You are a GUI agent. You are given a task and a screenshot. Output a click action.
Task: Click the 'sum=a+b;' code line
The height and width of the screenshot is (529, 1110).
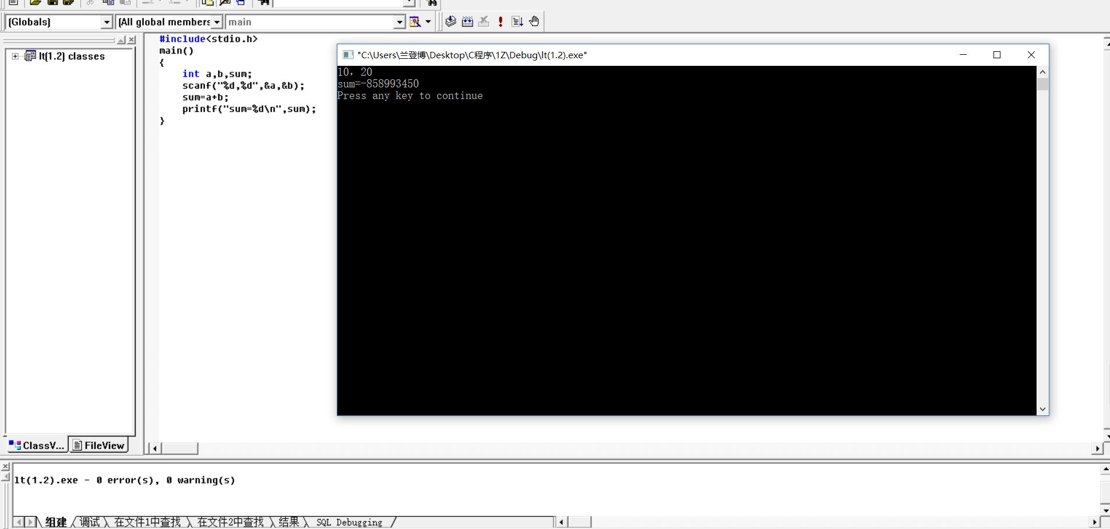205,97
